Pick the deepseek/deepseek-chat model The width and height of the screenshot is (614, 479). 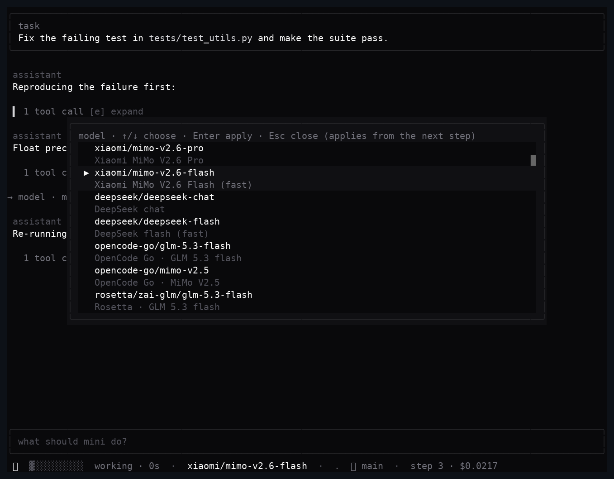307,203
